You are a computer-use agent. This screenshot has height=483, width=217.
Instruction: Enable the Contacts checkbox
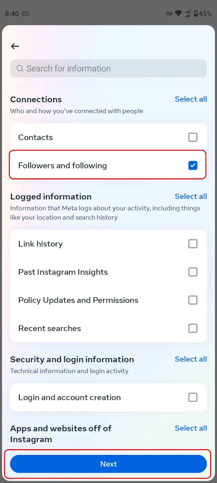click(193, 137)
